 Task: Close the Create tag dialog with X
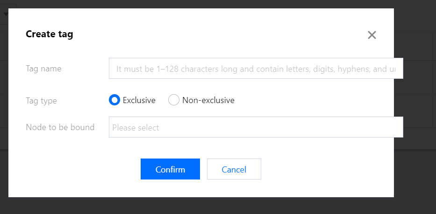click(372, 35)
